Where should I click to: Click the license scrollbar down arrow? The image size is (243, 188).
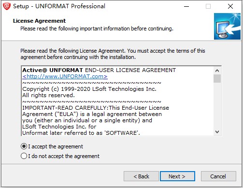pos(217,132)
